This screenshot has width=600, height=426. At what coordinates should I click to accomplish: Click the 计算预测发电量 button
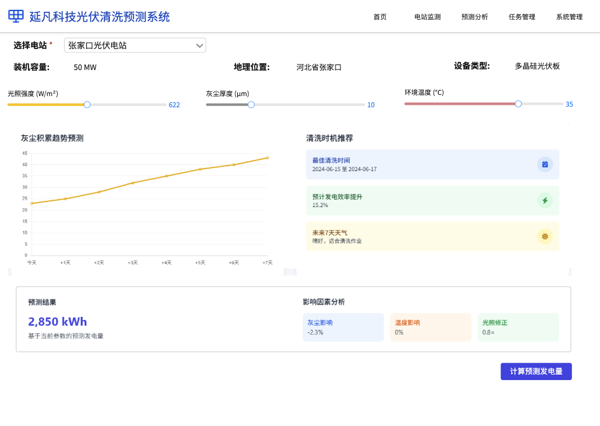tap(536, 371)
